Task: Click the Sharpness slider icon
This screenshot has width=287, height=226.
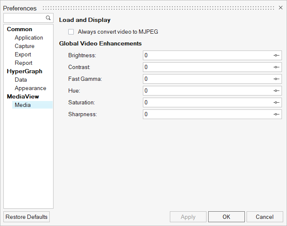Action: coord(276,114)
